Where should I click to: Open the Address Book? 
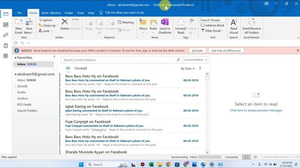tap(212, 25)
